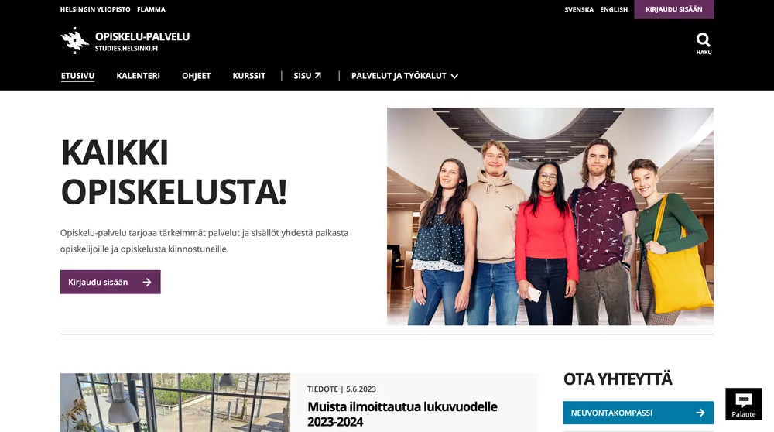
Task: Open the search magnifier icon labeled Haku
Action: pos(704,39)
